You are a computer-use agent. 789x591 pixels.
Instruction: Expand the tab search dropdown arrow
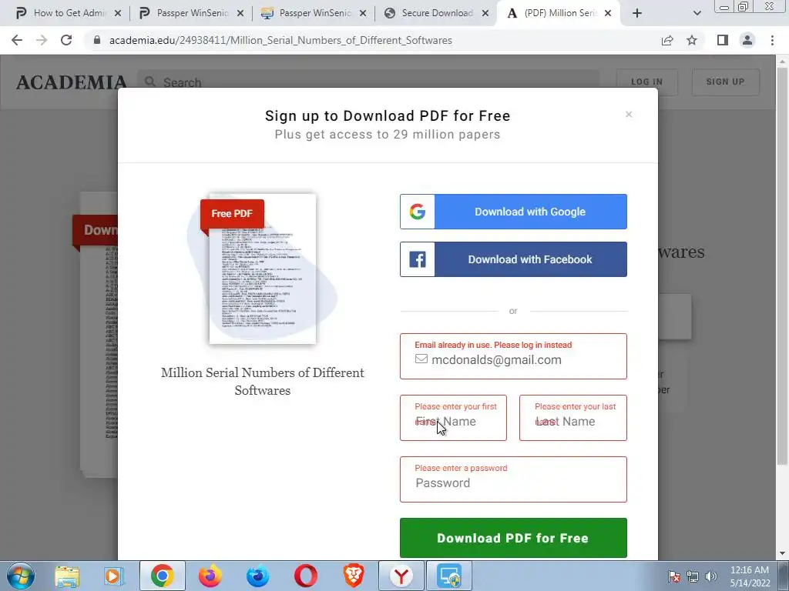[x=697, y=14]
